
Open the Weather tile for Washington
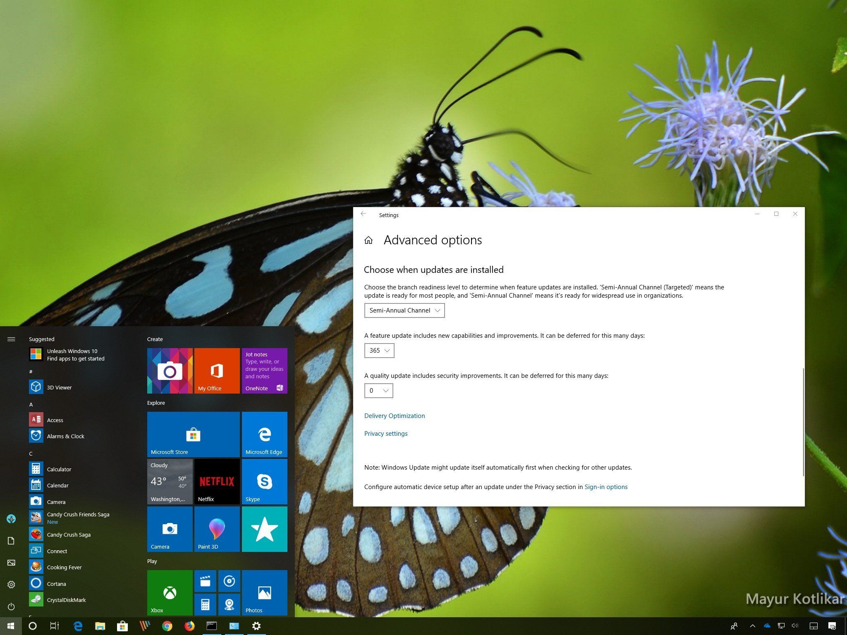coord(170,482)
